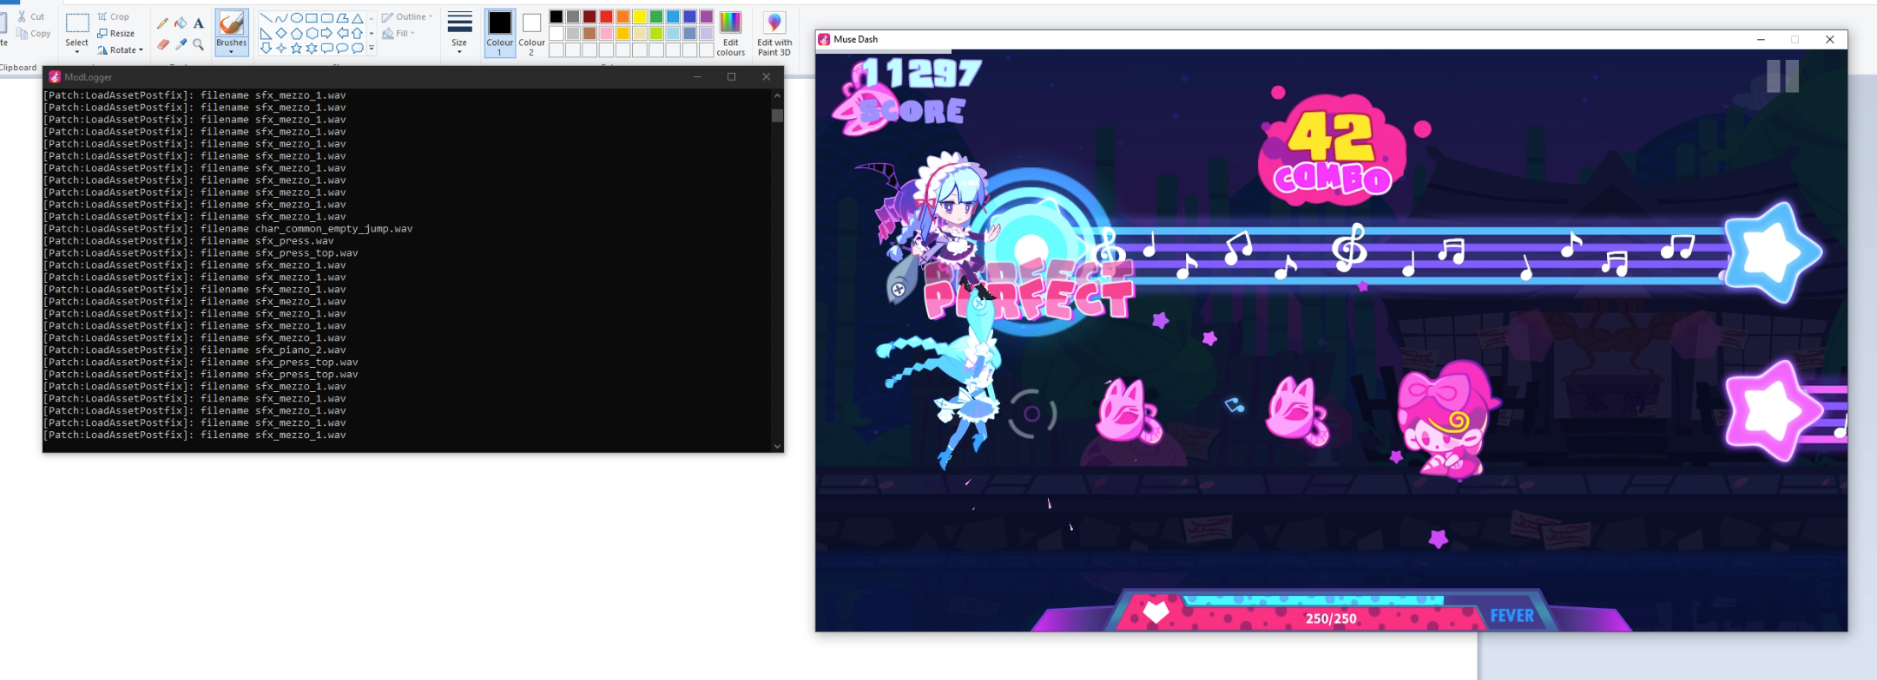Image resolution: width=1877 pixels, height=680 pixels.
Task: Click the sfx_piano_2.wav log line
Action: 195,350
